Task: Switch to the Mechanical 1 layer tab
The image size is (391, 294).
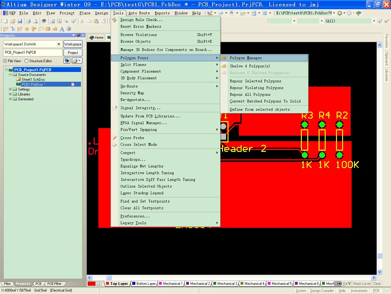Action: (x=170, y=284)
